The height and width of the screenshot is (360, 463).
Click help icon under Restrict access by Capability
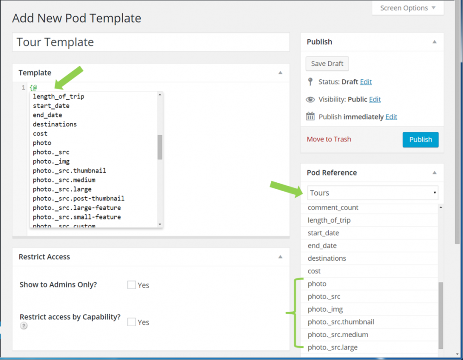click(x=24, y=326)
